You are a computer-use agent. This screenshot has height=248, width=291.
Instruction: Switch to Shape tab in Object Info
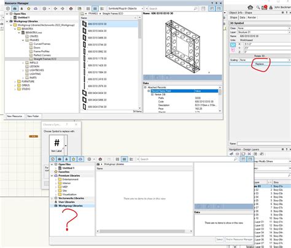click(233, 18)
